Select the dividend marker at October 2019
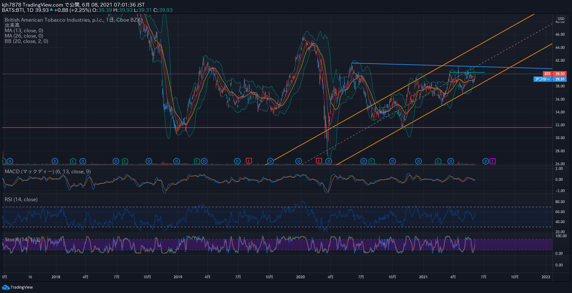572x293 pixels. pyautogui.click(x=270, y=161)
